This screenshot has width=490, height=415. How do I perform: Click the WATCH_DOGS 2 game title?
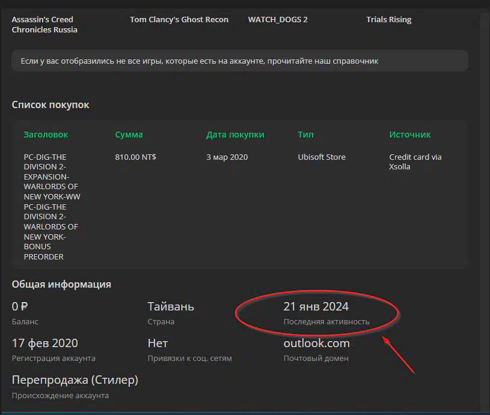(x=278, y=19)
